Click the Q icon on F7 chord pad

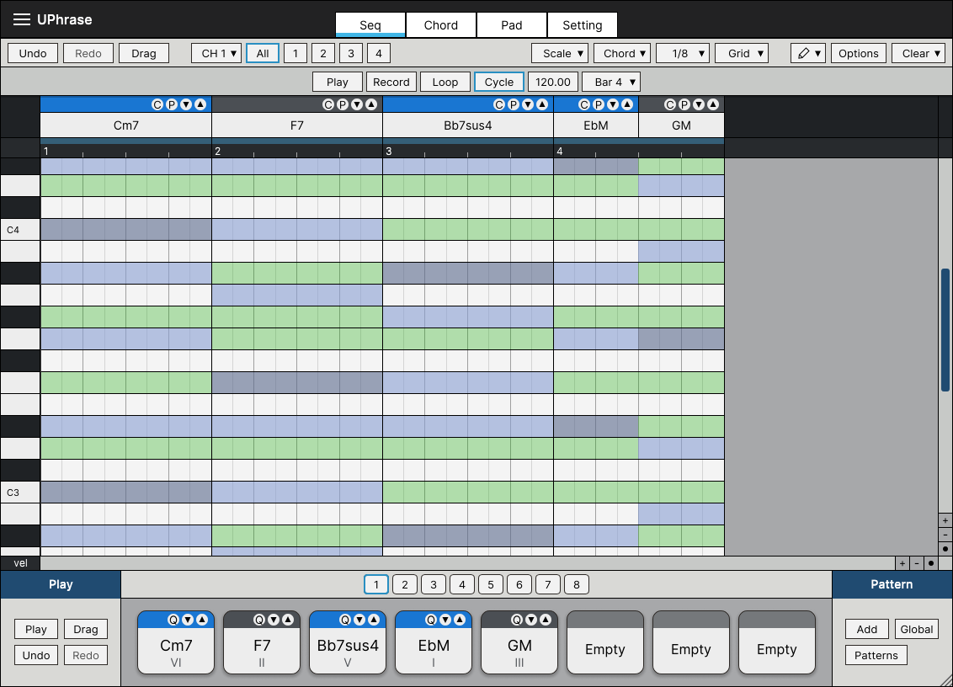click(x=259, y=620)
